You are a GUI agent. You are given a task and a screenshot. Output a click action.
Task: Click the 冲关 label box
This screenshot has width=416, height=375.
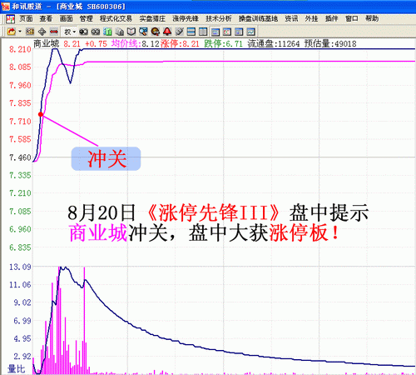coord(106,158)
